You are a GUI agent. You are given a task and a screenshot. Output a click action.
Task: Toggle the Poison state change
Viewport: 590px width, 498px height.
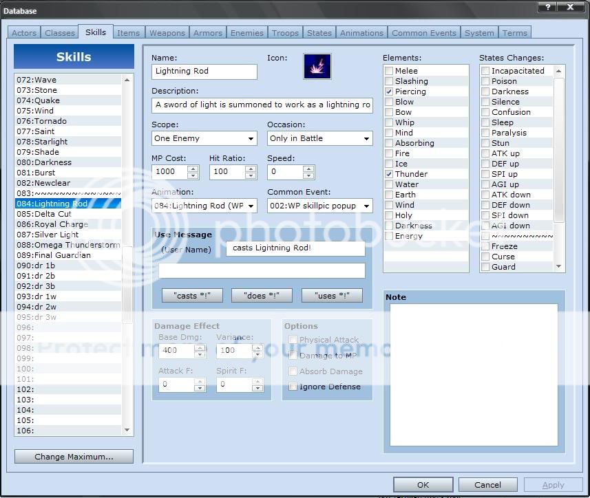click(x=485, y=81)
